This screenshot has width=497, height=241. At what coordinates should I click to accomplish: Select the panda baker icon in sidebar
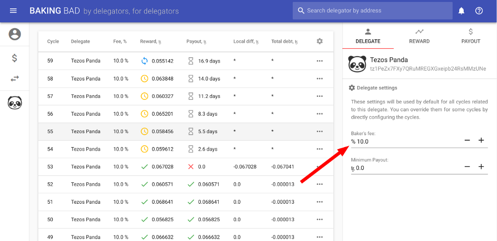point(14,102)
